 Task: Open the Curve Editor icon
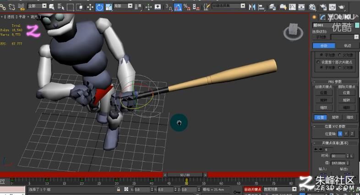[x=292, y=7]
